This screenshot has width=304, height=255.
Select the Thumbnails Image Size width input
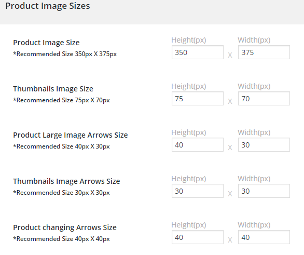coord(264,99)
